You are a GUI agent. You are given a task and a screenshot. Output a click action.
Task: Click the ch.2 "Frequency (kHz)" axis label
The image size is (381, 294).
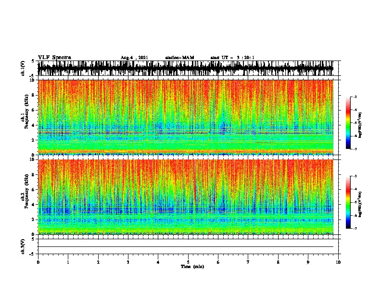click(26, 191)
